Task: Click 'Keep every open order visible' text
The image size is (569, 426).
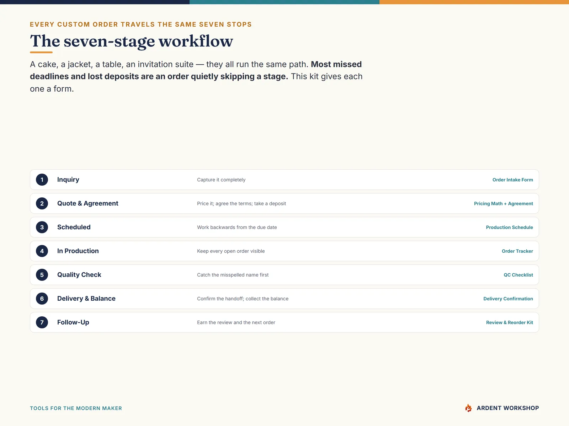Action: (x=231, y=251)
